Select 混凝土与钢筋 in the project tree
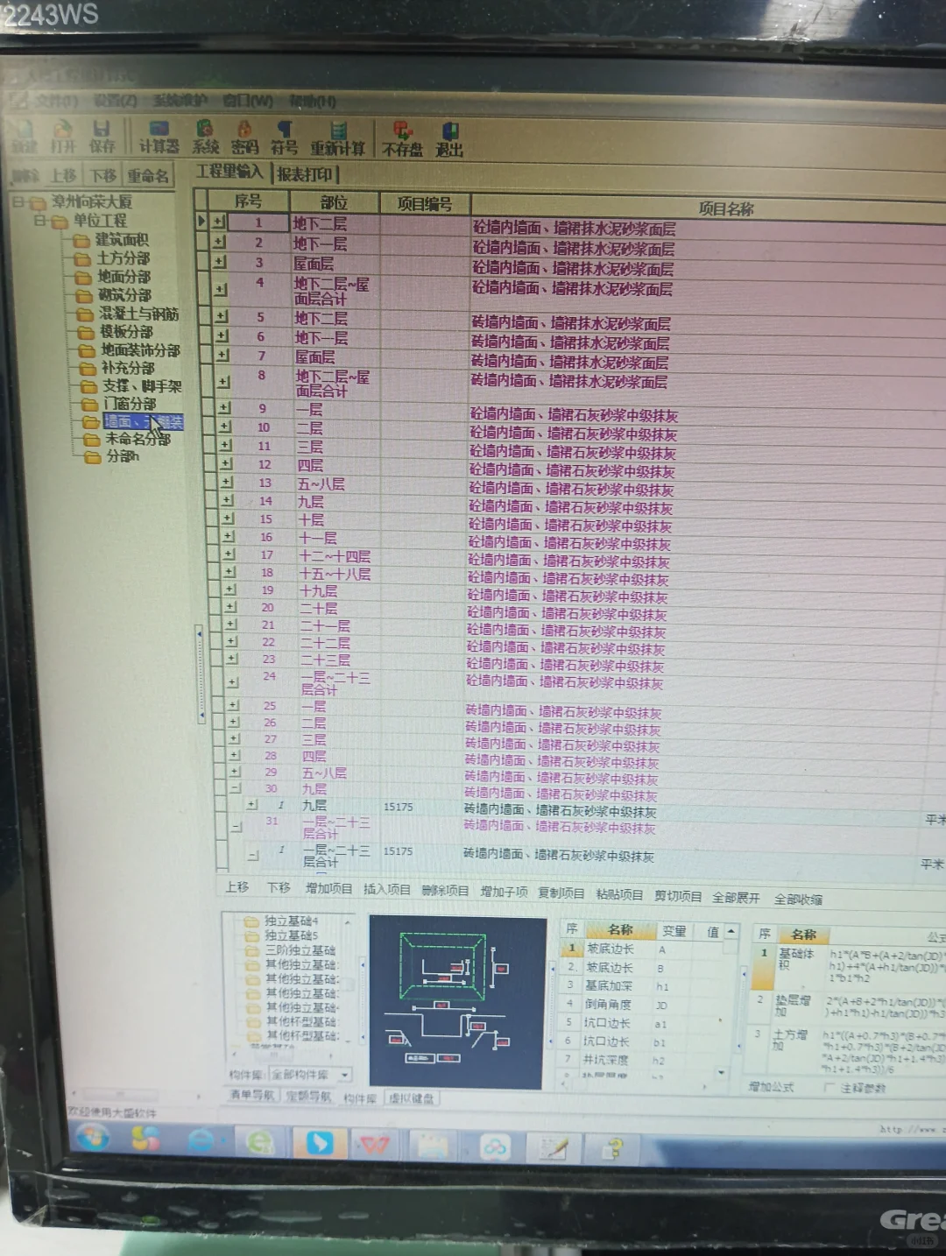The image size is (946, 1256). [138, 313]
